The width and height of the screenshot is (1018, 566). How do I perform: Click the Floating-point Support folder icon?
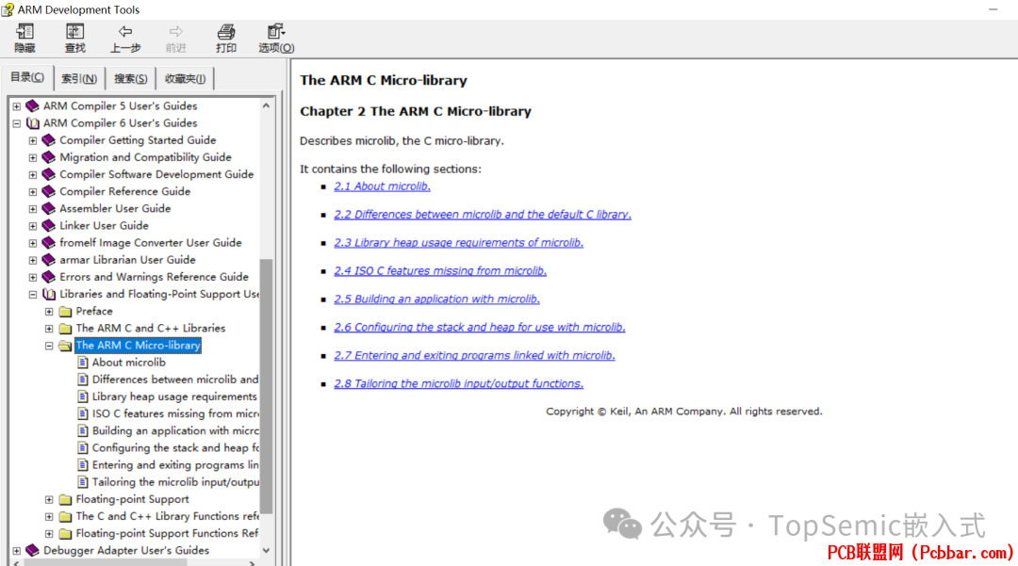[x=65, y=499]
